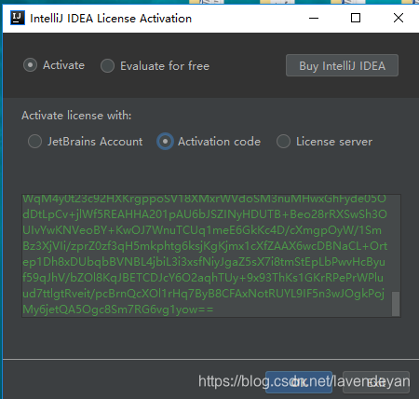Screen dimensions: 419x399
Task: Click the IntelliJ IDEA title bar icon
Action: coord(18,18)
